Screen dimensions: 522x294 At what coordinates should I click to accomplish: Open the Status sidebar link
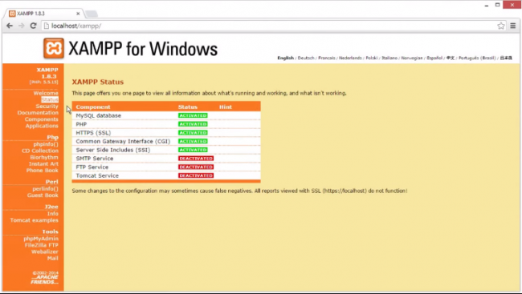point(50,99)
